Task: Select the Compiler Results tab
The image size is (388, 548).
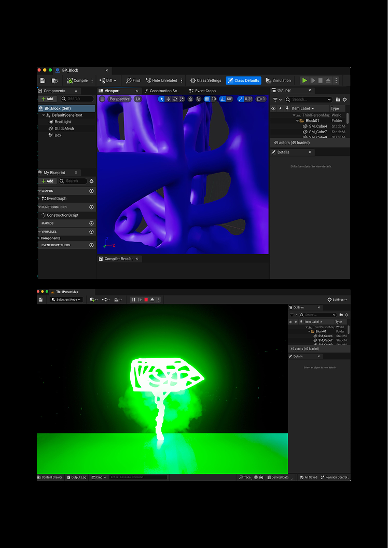Action: pos(119,259)
